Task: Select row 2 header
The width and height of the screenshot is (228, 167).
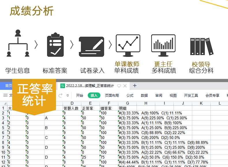Action: (3, 113)
